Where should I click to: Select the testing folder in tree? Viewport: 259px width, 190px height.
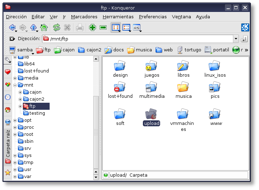(x=34, y=113)
